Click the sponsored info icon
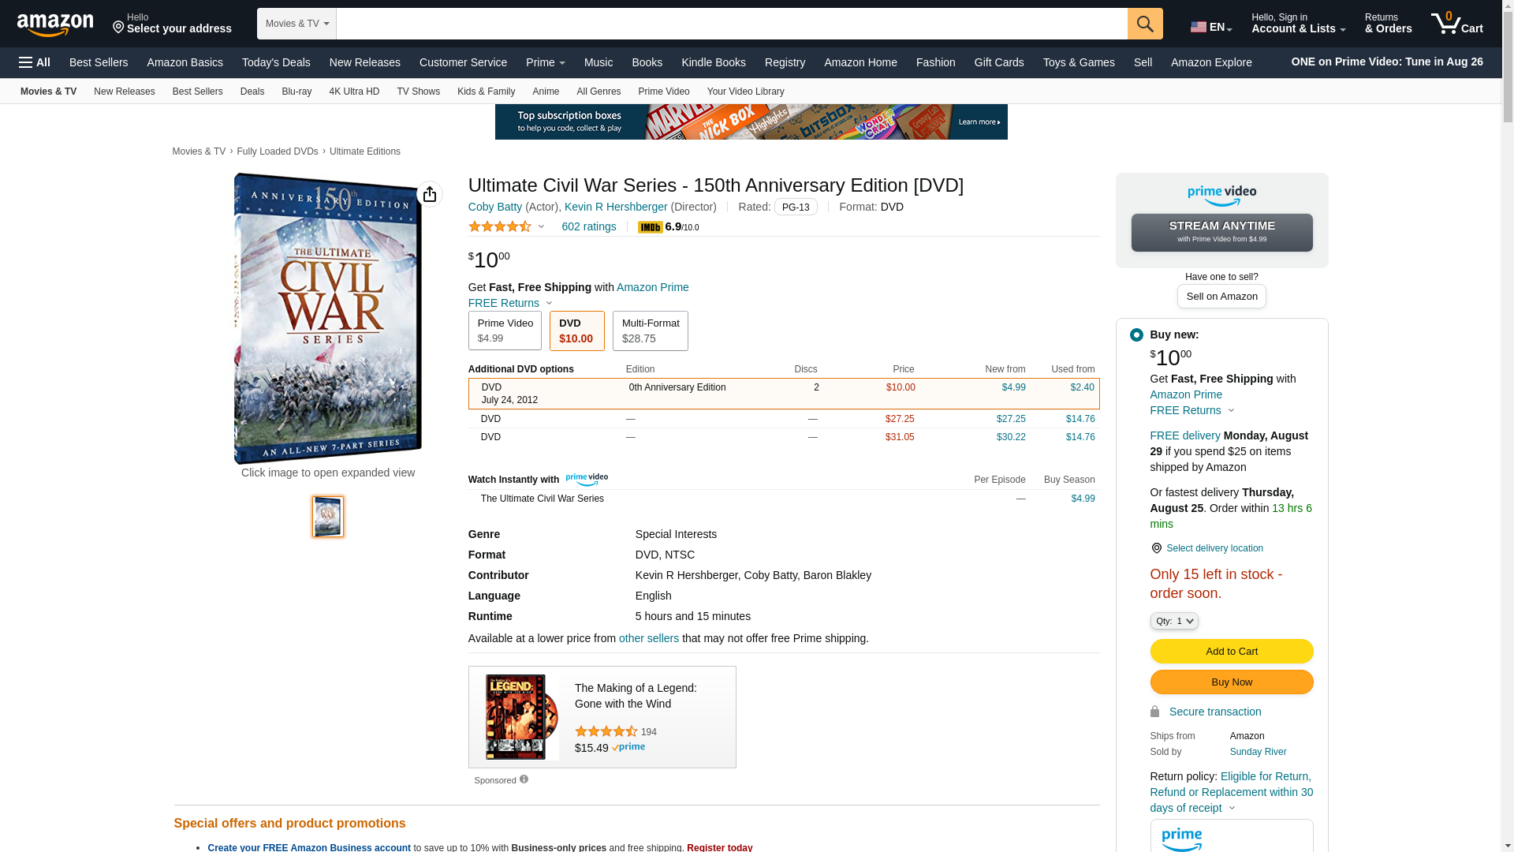The height and width of the screenshot is (852, 1514). tap(524, 779)
